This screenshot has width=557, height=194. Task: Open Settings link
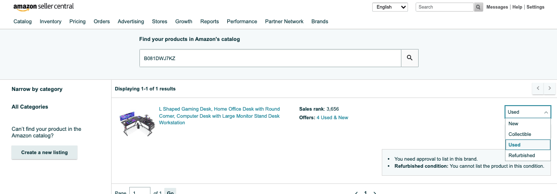(x=535, y=7)
